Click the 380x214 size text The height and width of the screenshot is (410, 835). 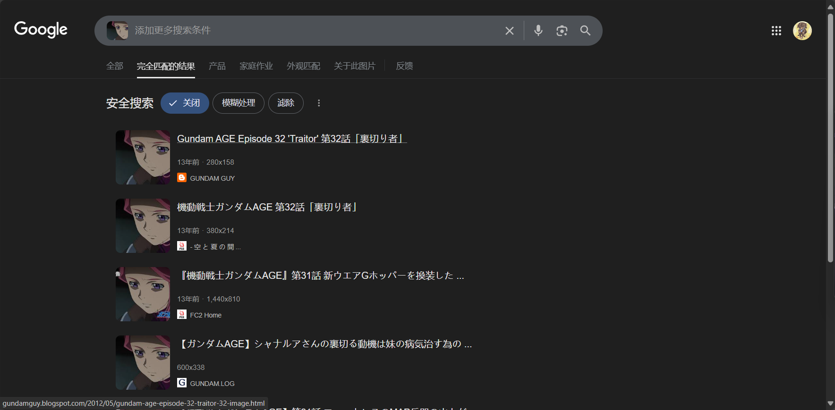tap(220, 231)
